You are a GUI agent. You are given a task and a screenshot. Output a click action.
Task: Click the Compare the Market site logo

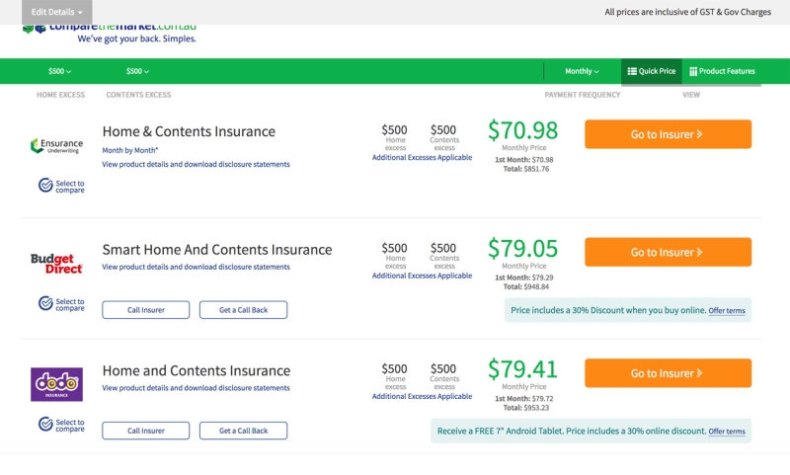110,31
